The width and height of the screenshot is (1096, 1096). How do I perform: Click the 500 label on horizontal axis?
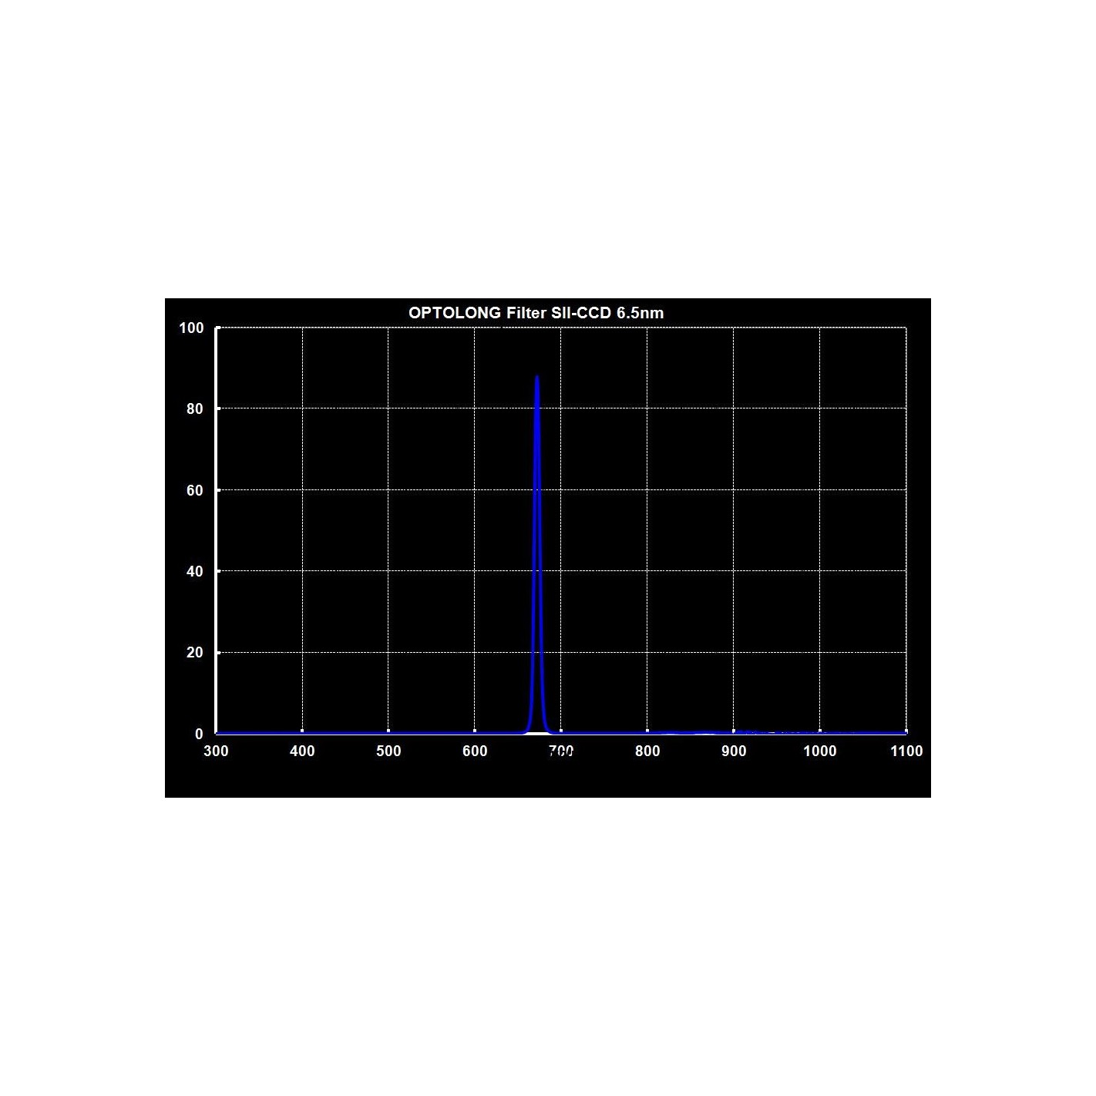(388, 751)
